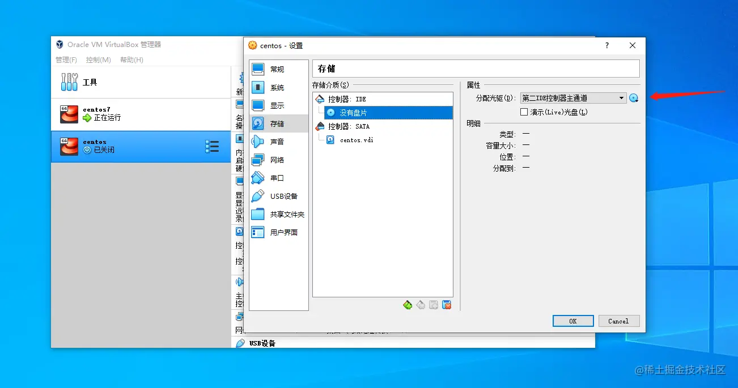This screenshot has width=738, height=388.
Task: Open the 用户界面 settings category
Action: [x=278, y=232]
